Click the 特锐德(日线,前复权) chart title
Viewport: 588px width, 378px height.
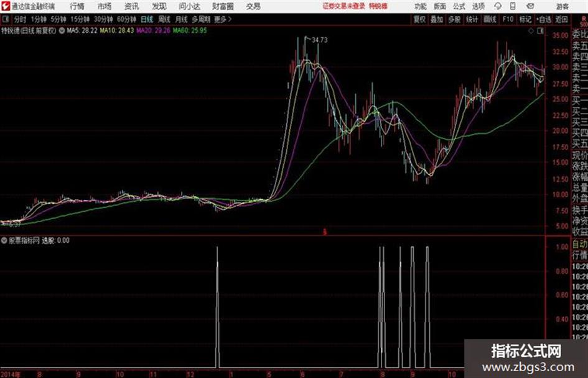coord(29,30)
